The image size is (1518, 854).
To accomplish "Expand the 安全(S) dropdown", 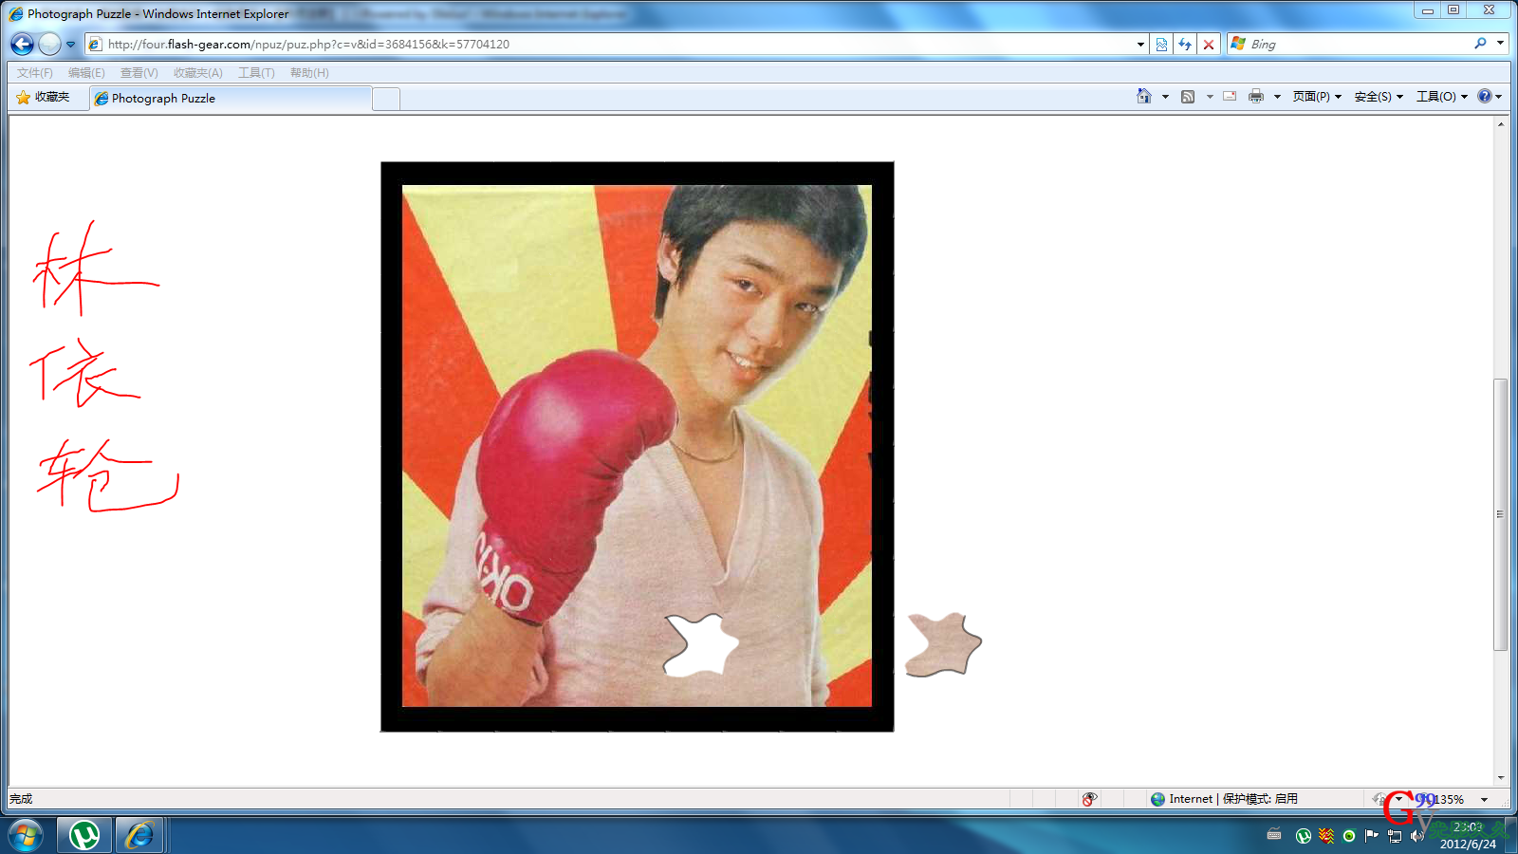I will [x=1379, y=96].
